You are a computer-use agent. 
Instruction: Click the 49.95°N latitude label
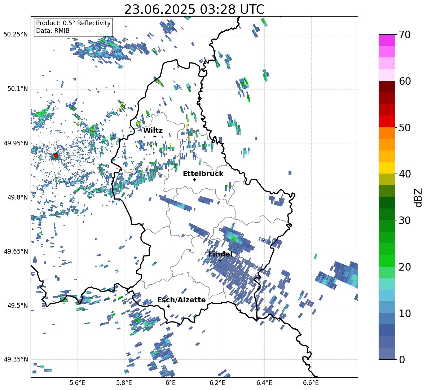16,143
